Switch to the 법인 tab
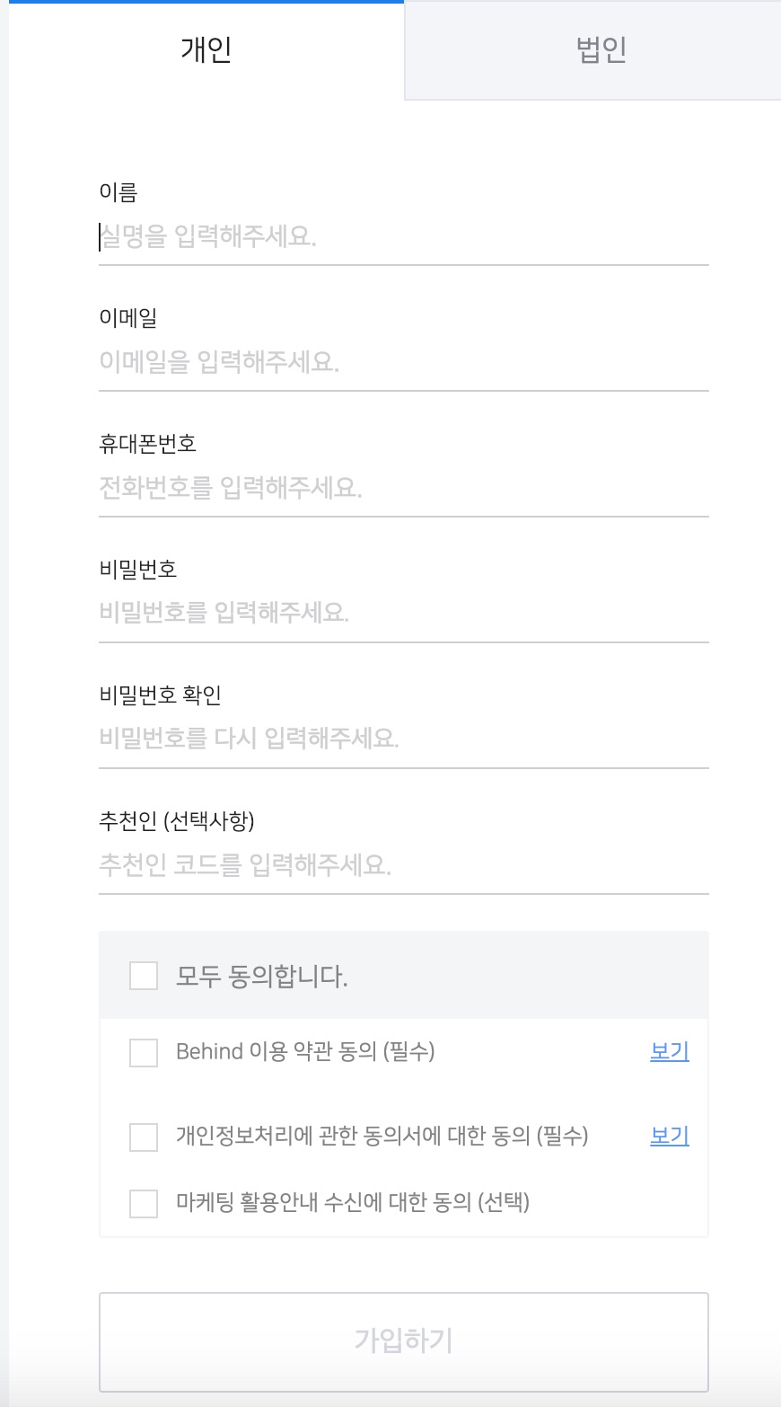The width and height of the screenshot is (781, 1407). pyautogui.click(x=601, y=49)
